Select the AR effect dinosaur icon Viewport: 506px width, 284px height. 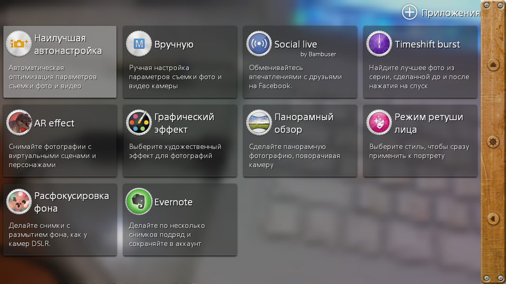(18, 123)
